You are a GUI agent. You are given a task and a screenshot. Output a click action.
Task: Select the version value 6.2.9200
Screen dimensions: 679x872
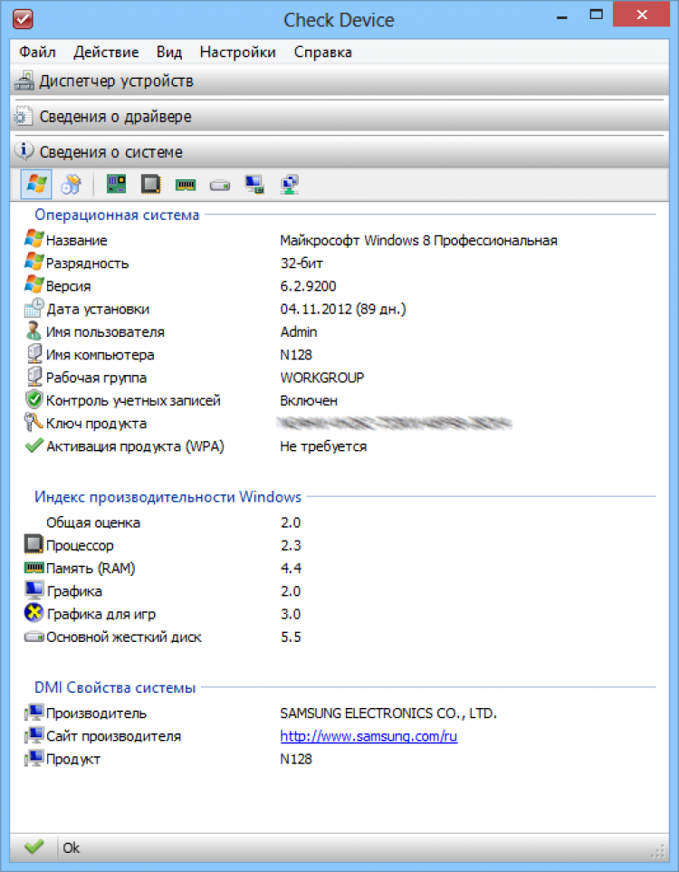tap(308, 286)
